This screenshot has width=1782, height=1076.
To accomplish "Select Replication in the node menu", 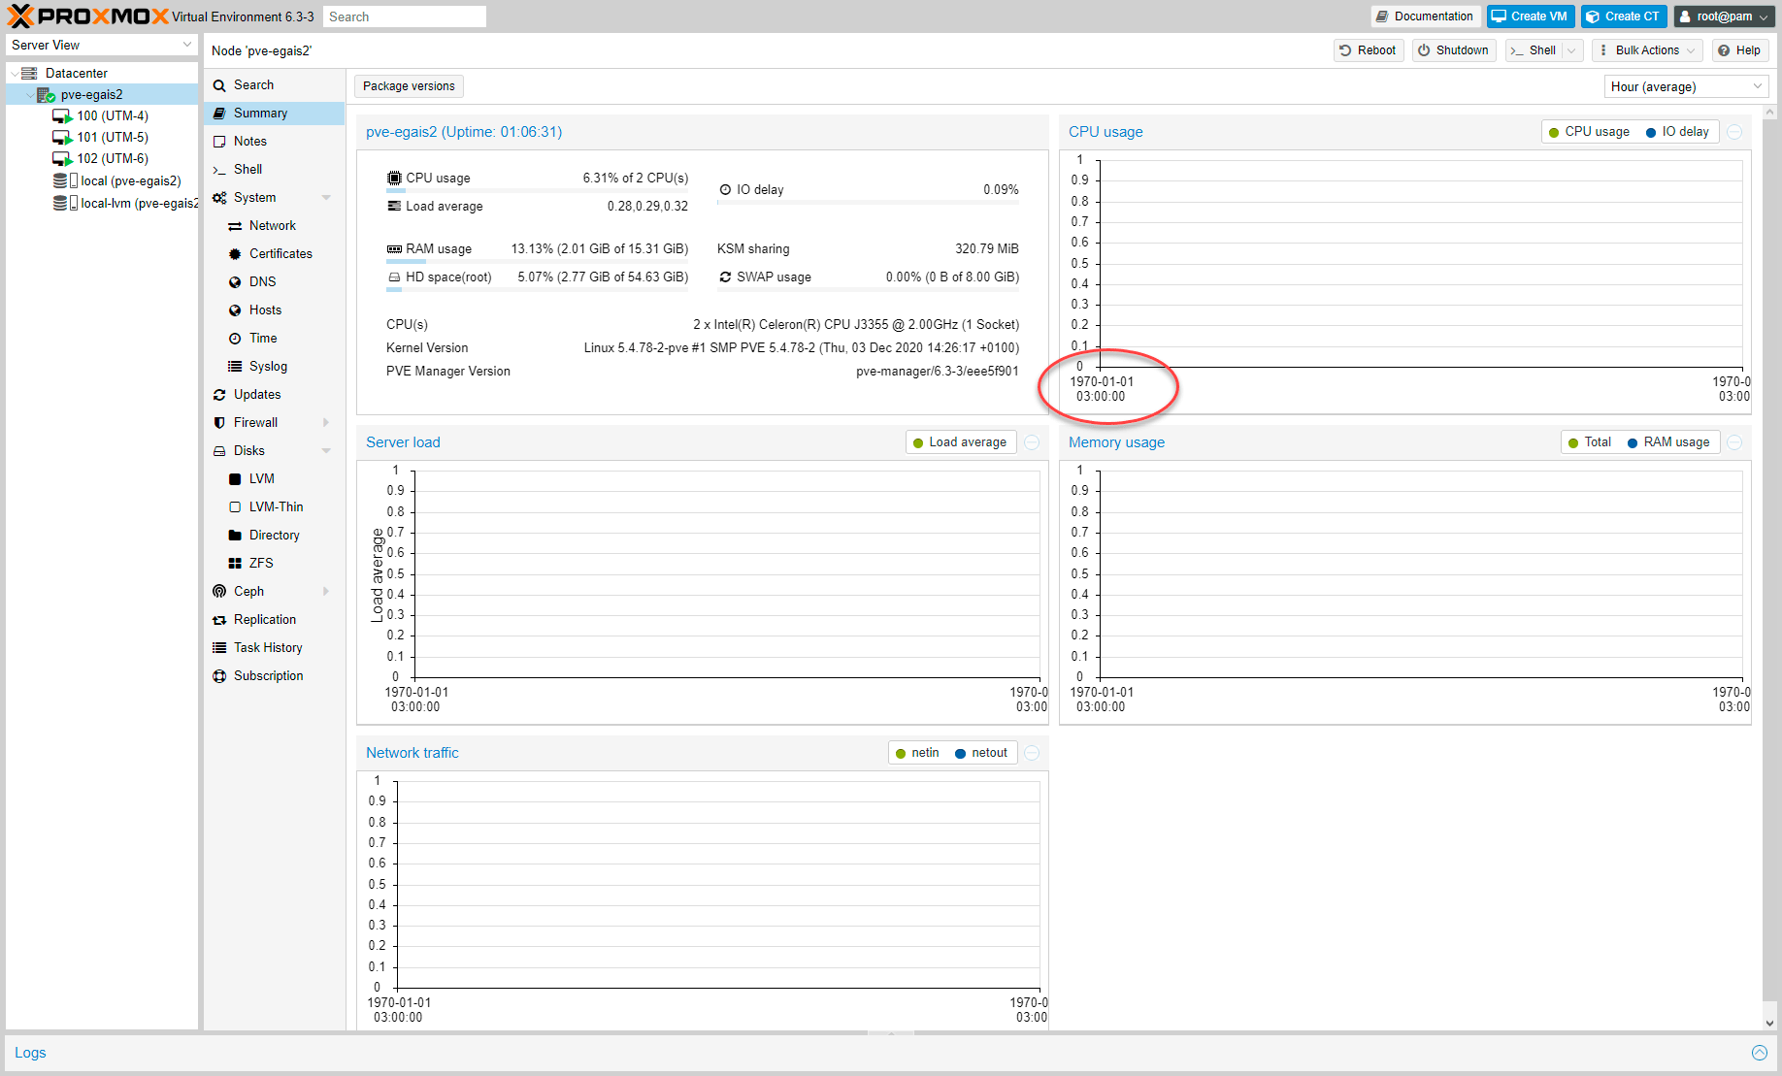I will click(x=264, y=620).
